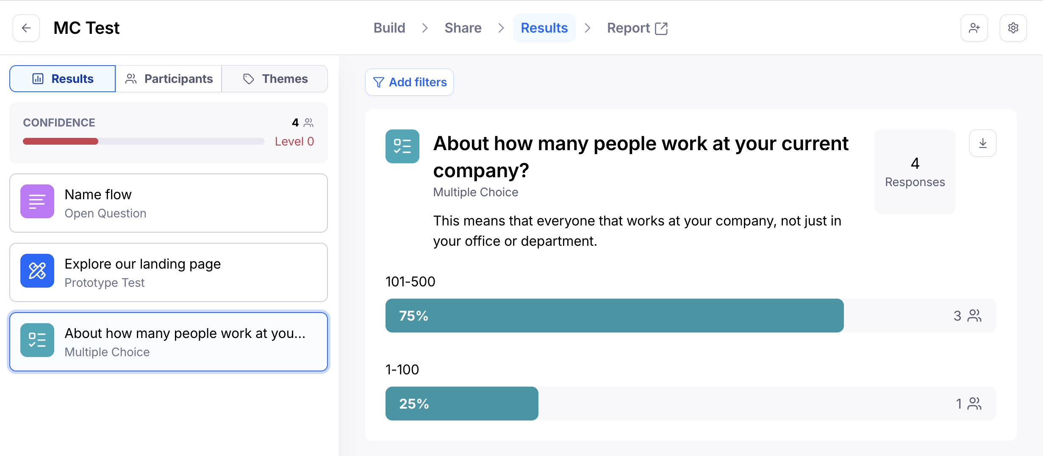This screenshot has width=1043, height=456.
Task: Open the invite collaborator icon
Action: (974, 28)
